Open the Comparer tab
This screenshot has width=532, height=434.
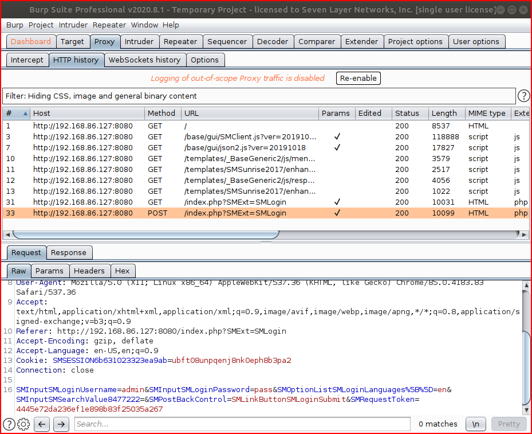pos(317,42)
